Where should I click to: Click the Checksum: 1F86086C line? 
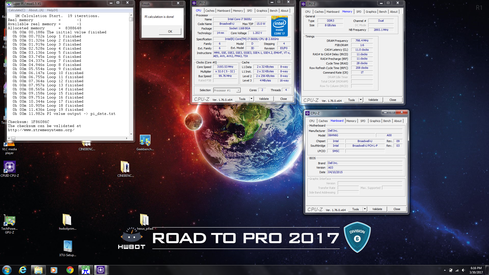(29, 122)
